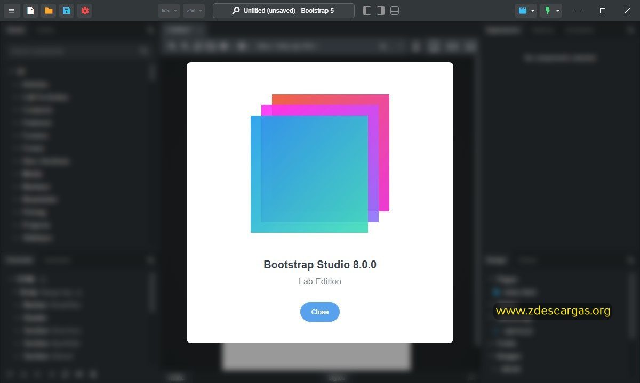
Task: Toggle the left panel visibility
Action: (x=367, y=11)
